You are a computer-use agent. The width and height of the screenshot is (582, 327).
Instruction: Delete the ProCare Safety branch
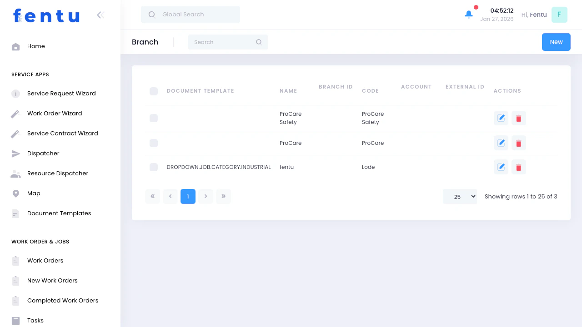pyautogui.click(x=518, y=118)
